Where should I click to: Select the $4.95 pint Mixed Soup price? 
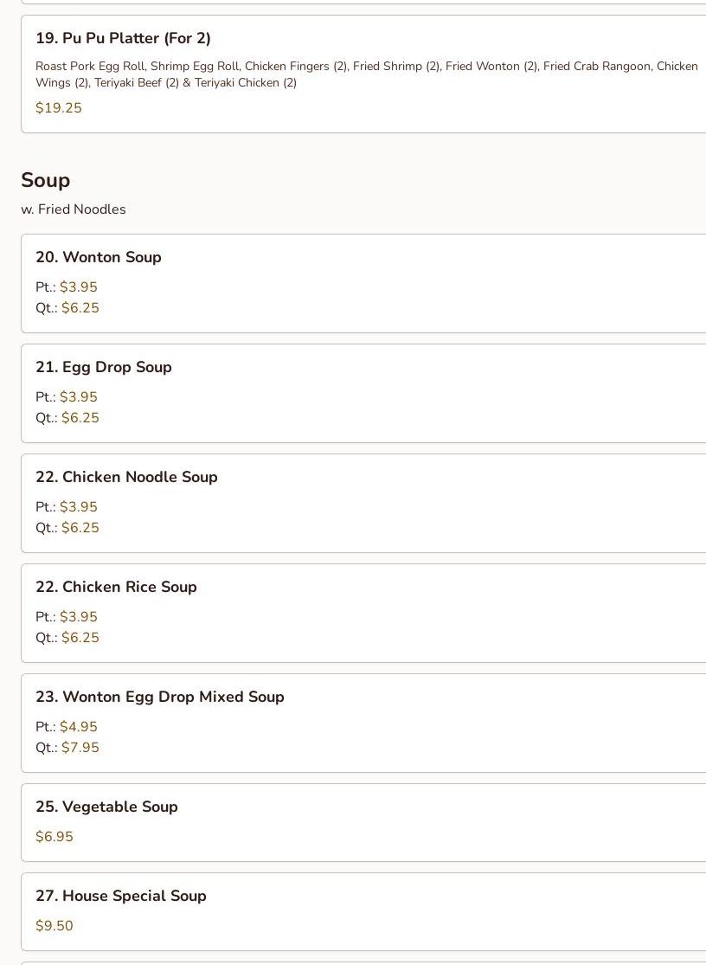tap(79, 727)
